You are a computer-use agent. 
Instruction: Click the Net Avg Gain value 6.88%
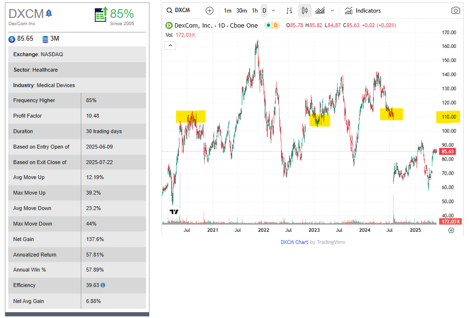(93, 302)
